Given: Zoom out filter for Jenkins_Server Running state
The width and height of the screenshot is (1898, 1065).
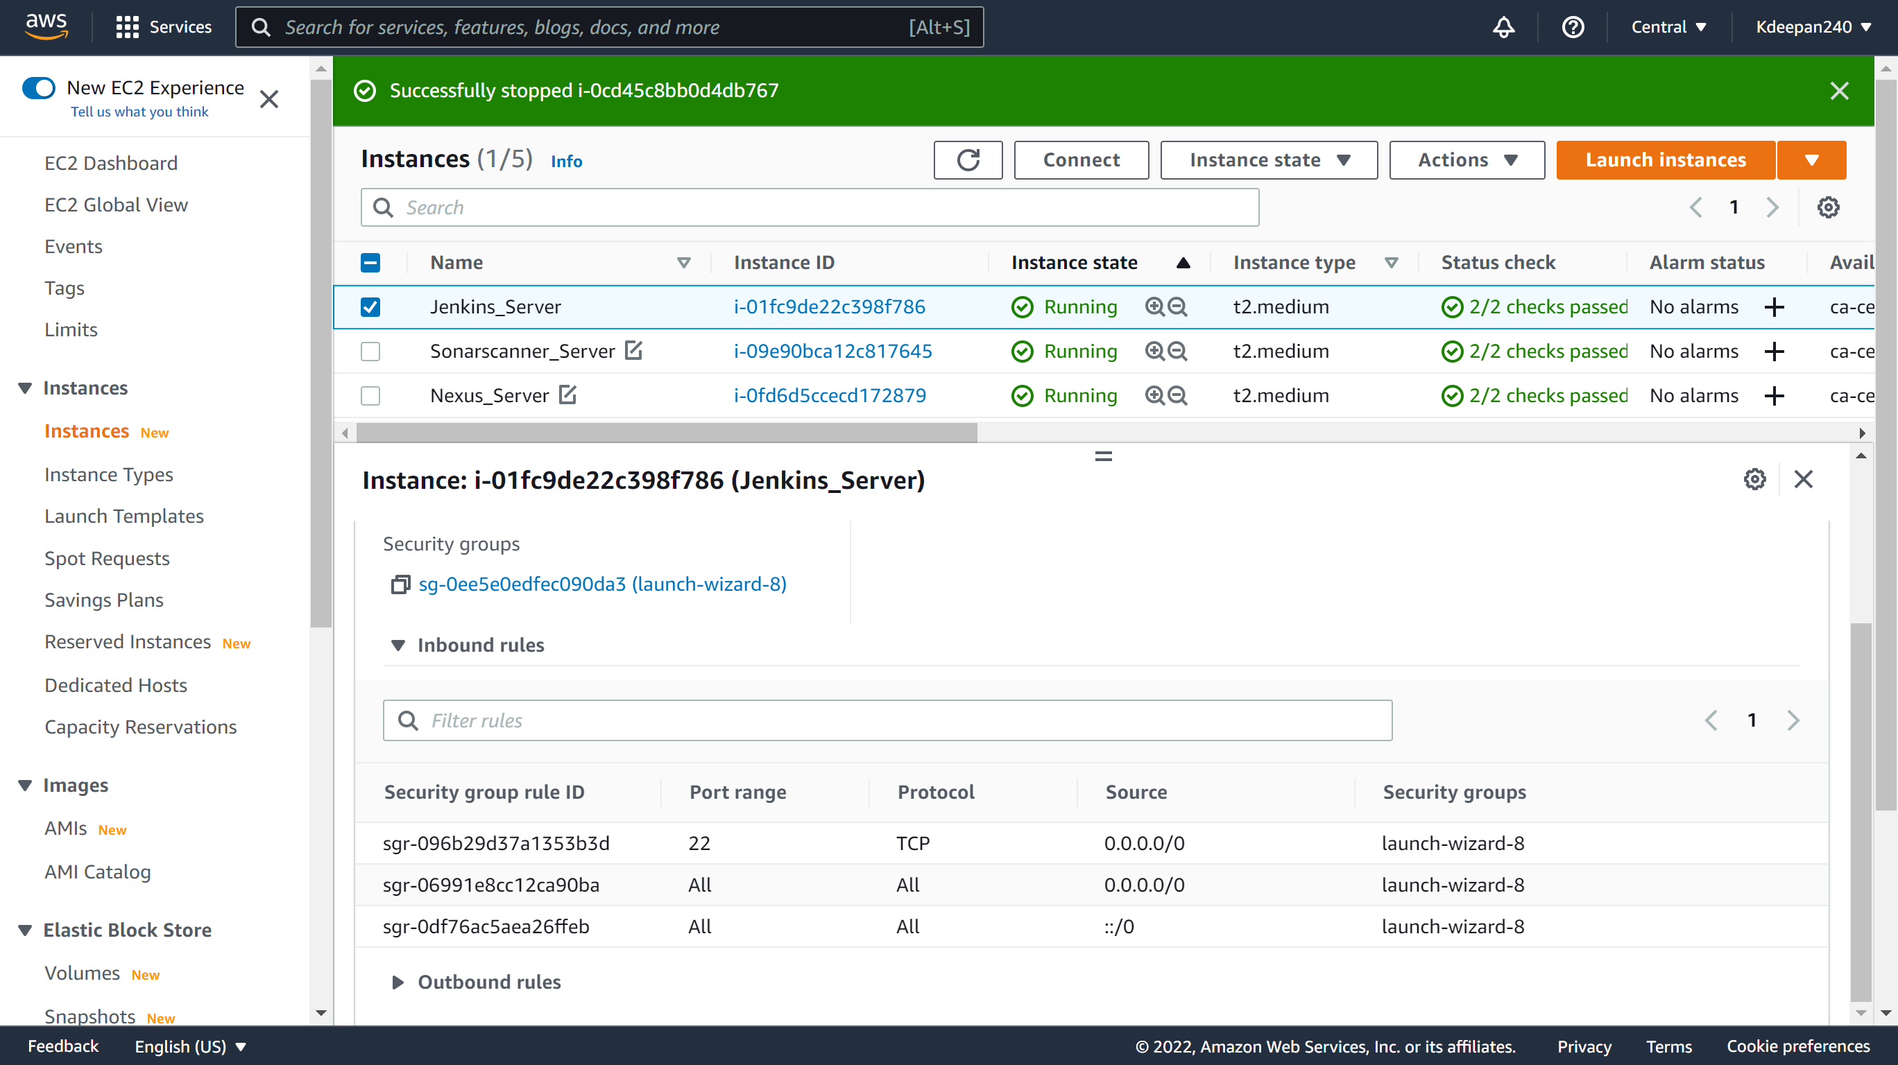Looking at the screenshot, I should pos(1177,306).
